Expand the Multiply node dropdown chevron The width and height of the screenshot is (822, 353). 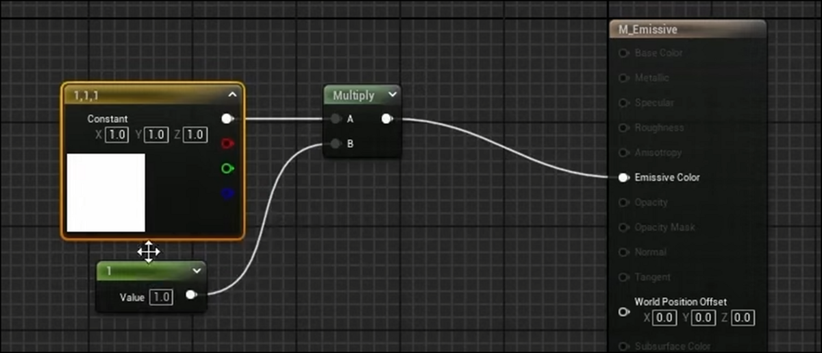click(393, 95)
